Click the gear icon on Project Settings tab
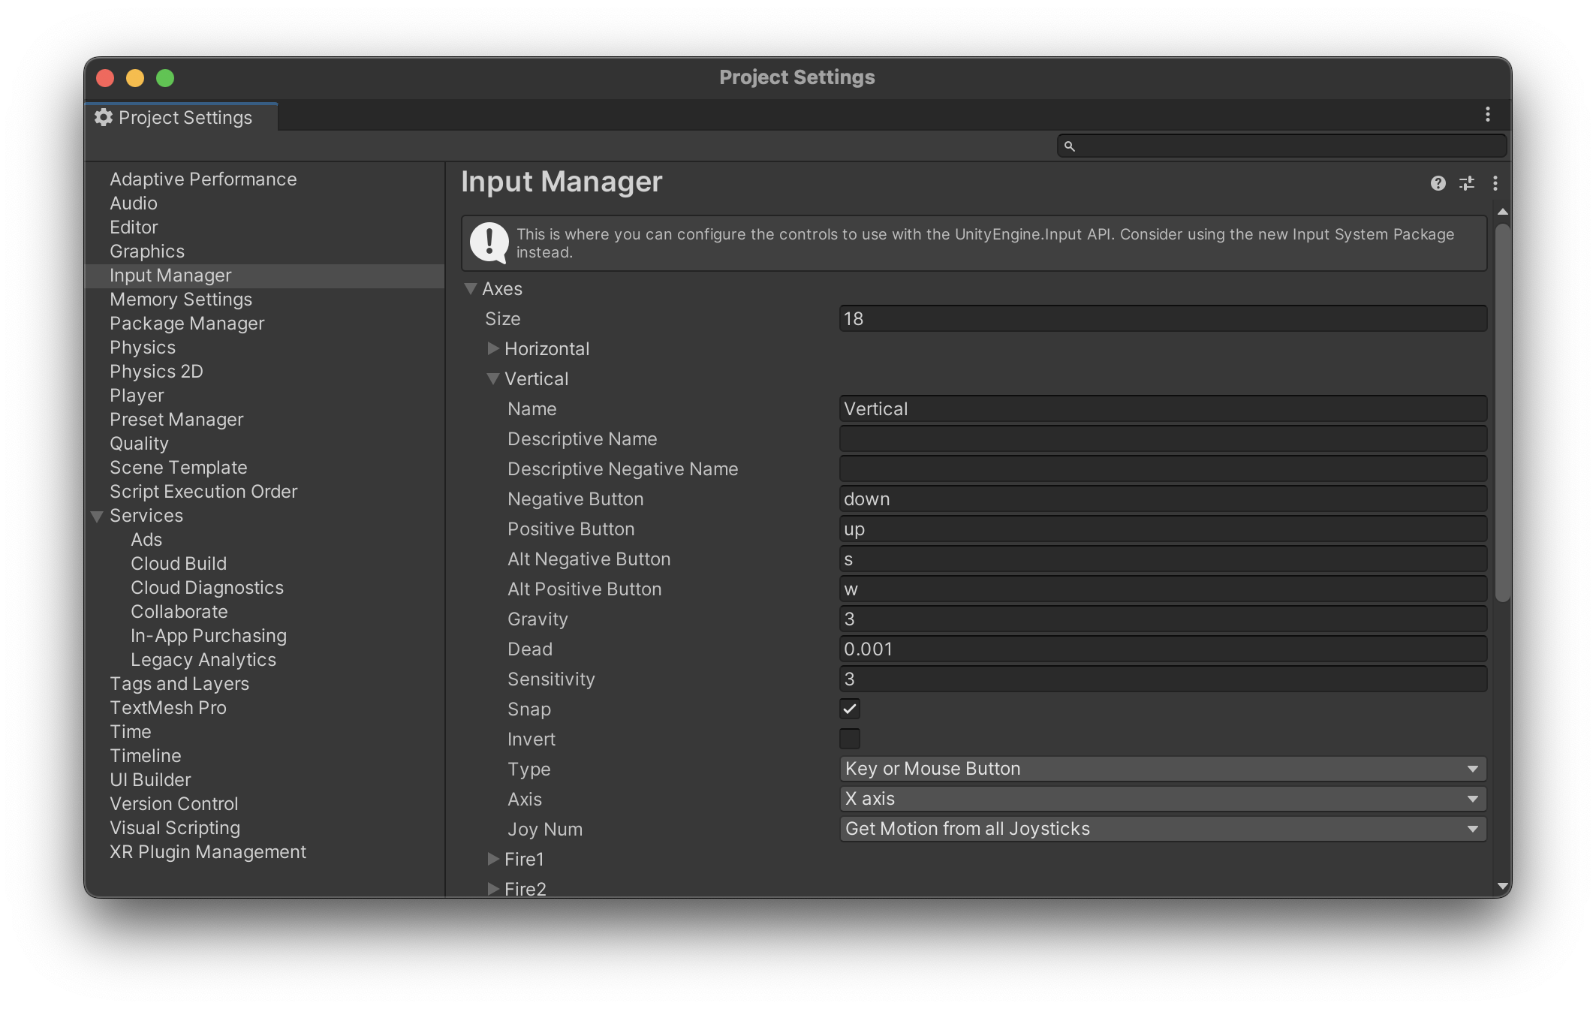 tap(104, 118)
